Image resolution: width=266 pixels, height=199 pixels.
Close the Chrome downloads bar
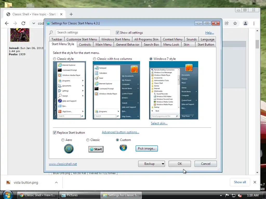pos(255,182)
